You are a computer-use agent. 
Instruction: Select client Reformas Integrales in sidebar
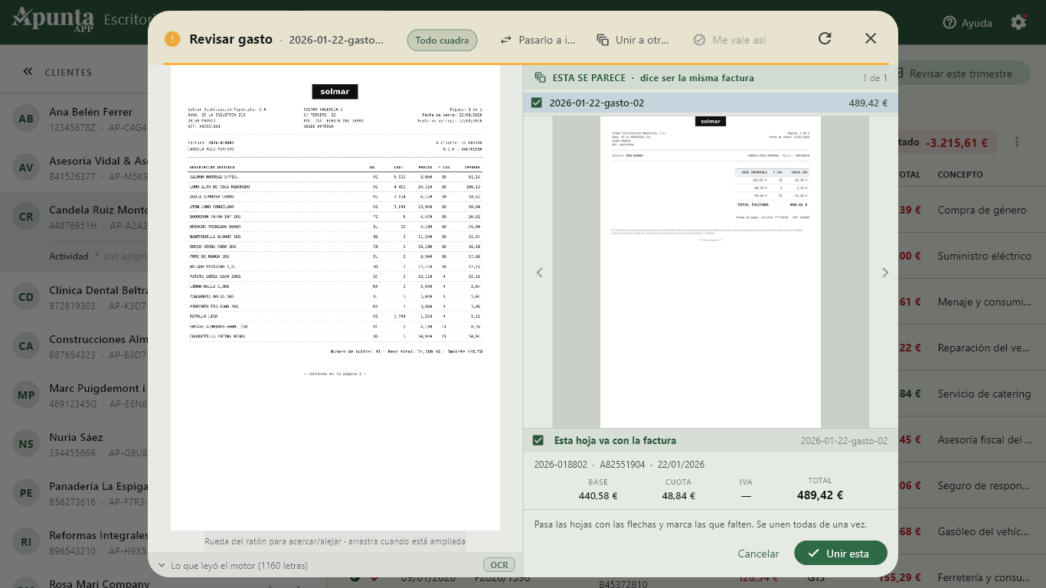click(x=74, y=542)
